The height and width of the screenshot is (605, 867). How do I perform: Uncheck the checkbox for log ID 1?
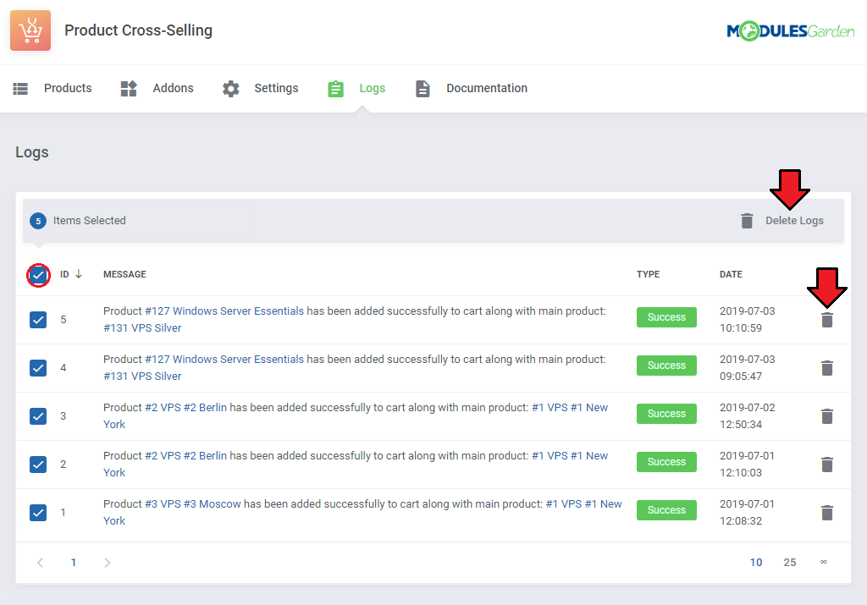[x=38, y=513]
